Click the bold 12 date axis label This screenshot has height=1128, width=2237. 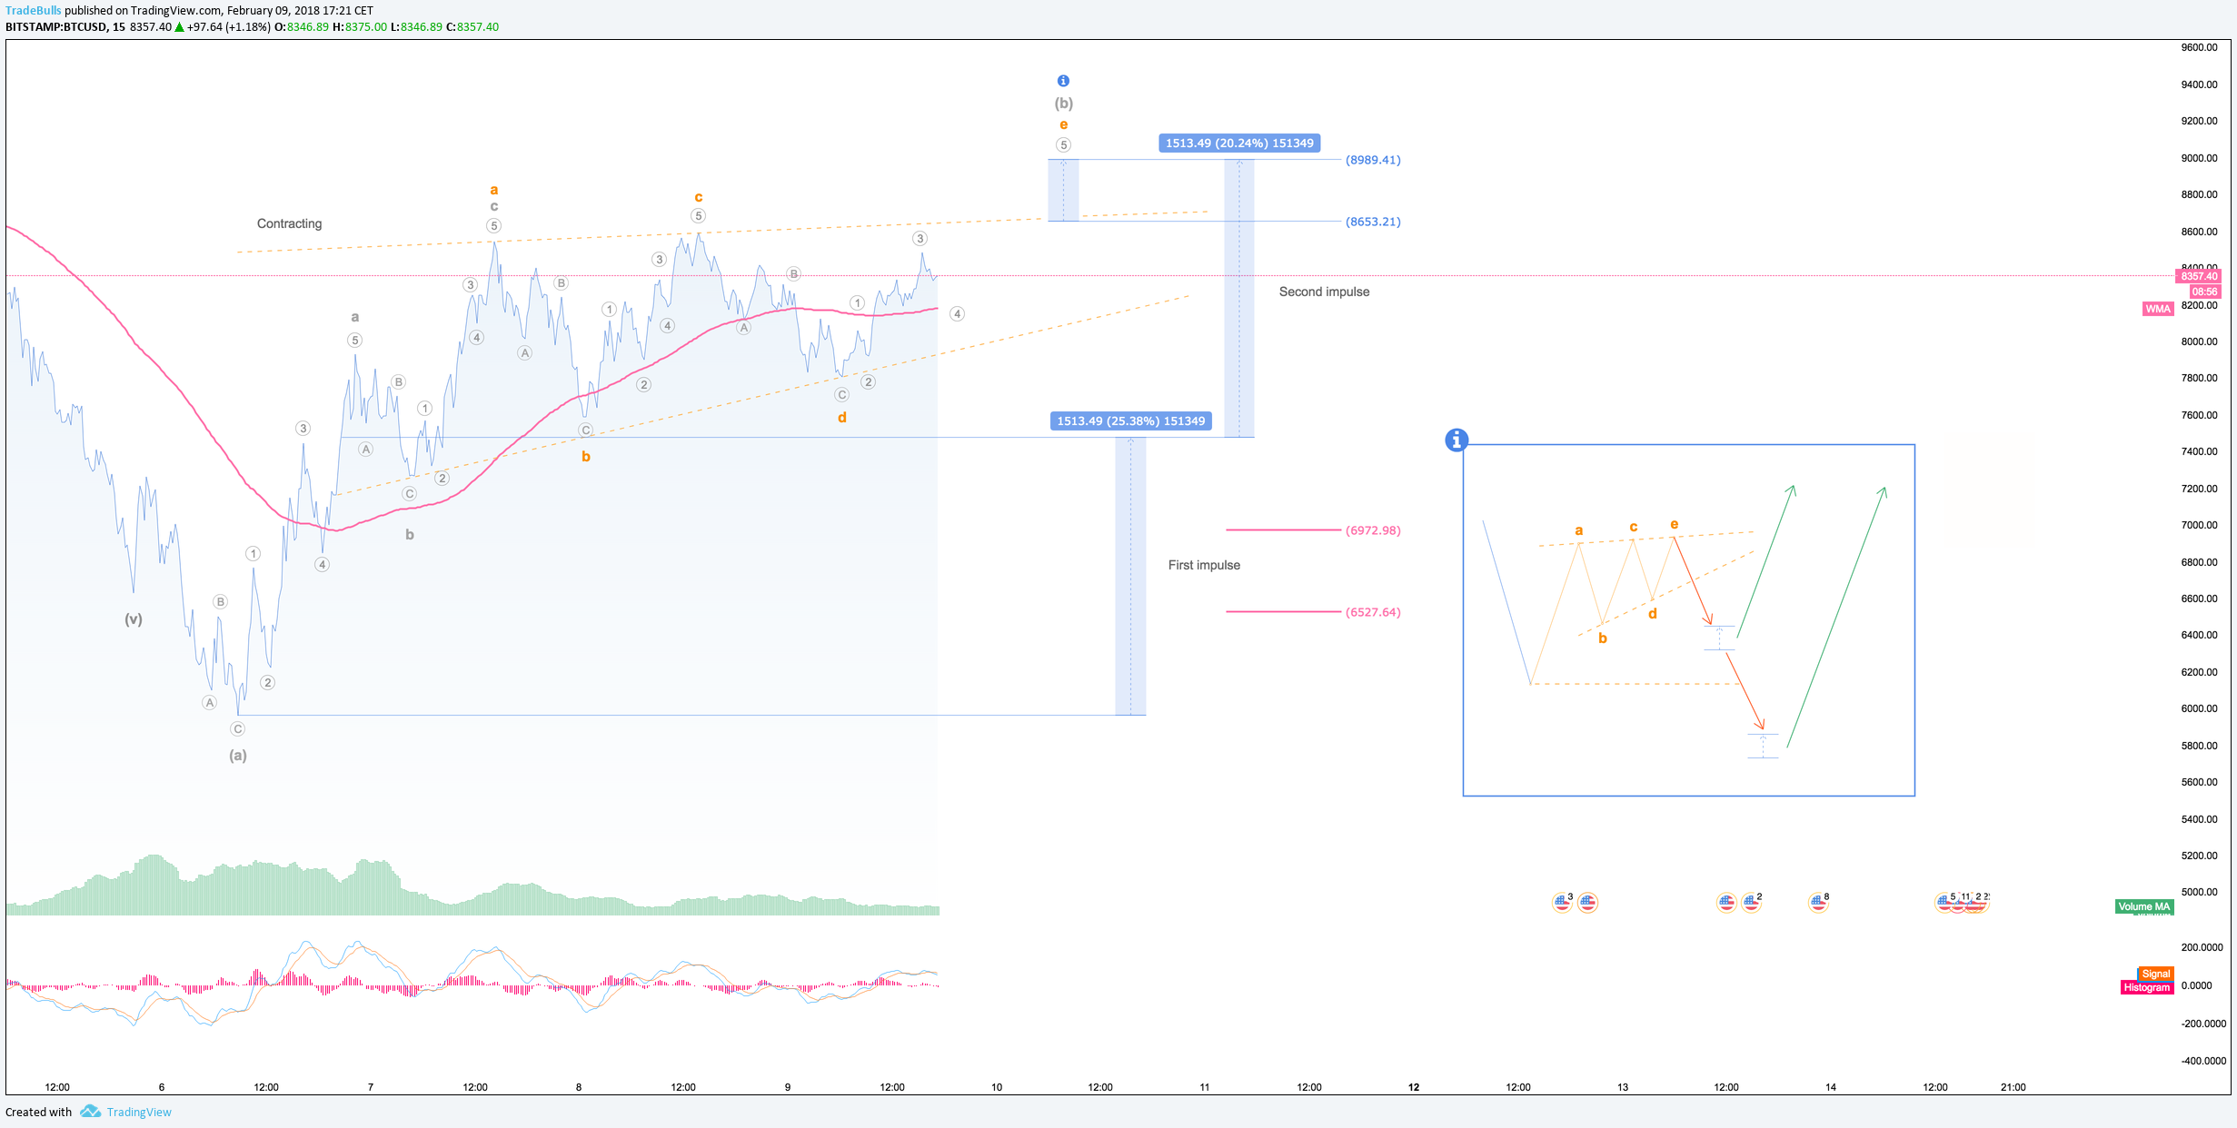[x=1414, y=1087]
